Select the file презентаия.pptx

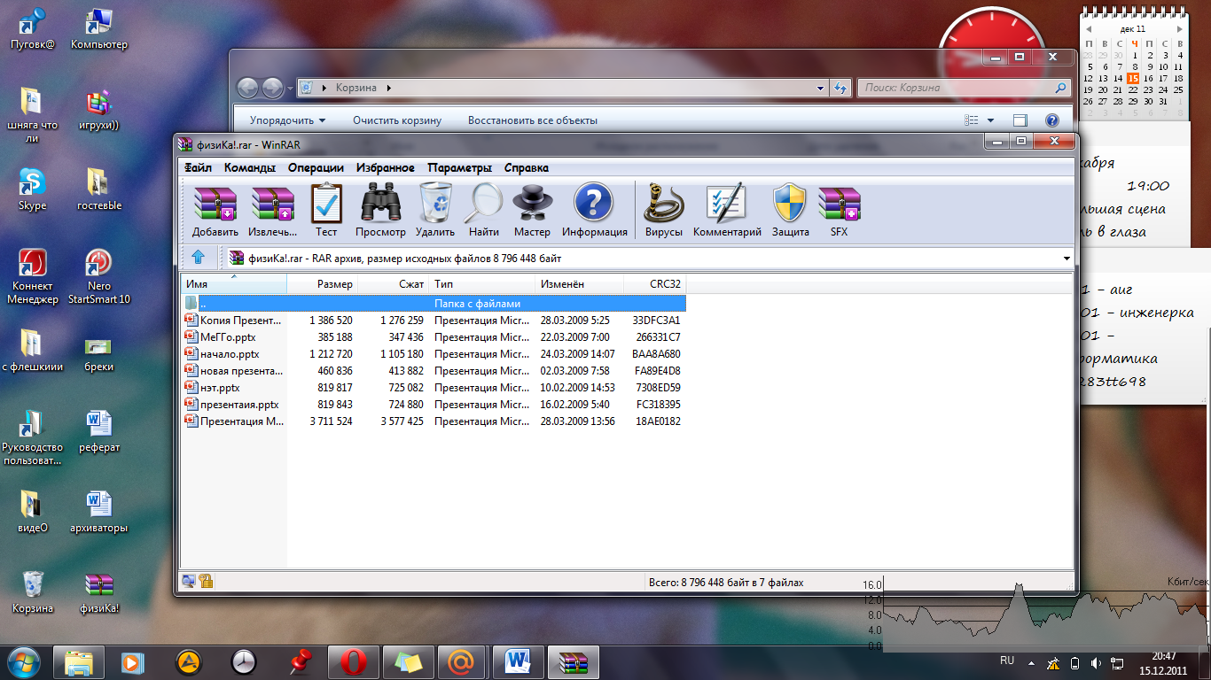(434, 405)
